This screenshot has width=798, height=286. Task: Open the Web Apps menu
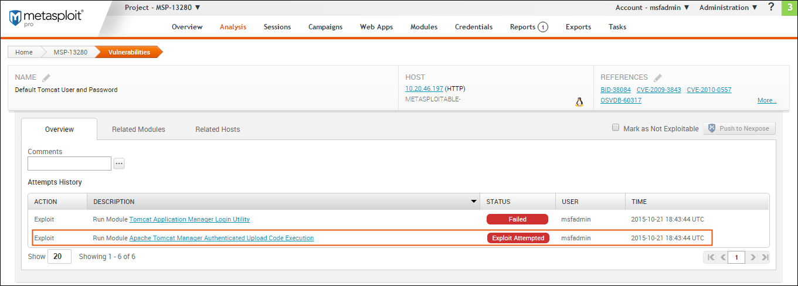376,27
